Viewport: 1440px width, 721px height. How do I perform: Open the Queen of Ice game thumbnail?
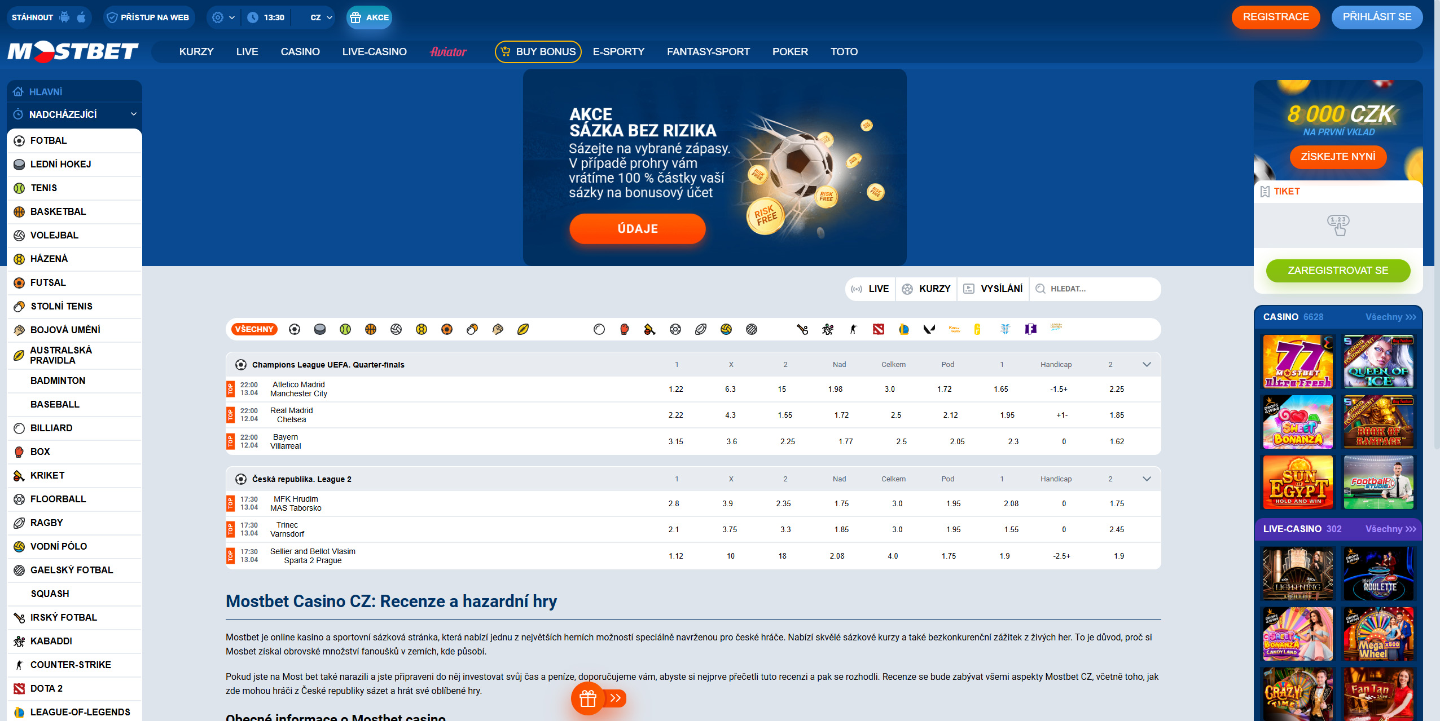tap(1378, 361)
